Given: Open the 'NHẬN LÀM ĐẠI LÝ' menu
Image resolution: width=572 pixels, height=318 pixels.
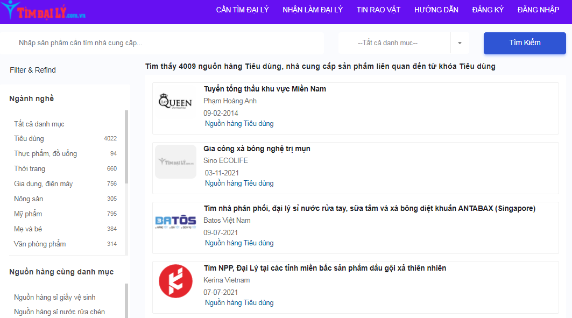Looking at the screenshot, I should [313, 10].
